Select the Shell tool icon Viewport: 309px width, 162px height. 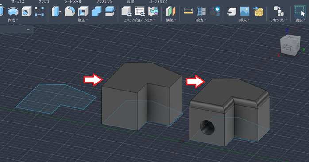(x=83, y=11)
